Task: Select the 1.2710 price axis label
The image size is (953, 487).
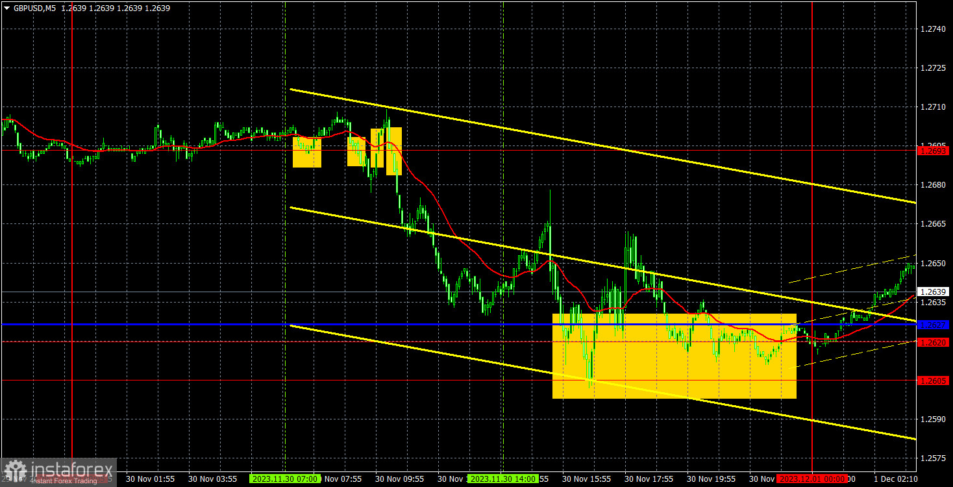Action: point(934,107)
